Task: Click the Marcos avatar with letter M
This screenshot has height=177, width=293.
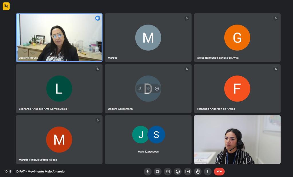Action: pos(148,37)
